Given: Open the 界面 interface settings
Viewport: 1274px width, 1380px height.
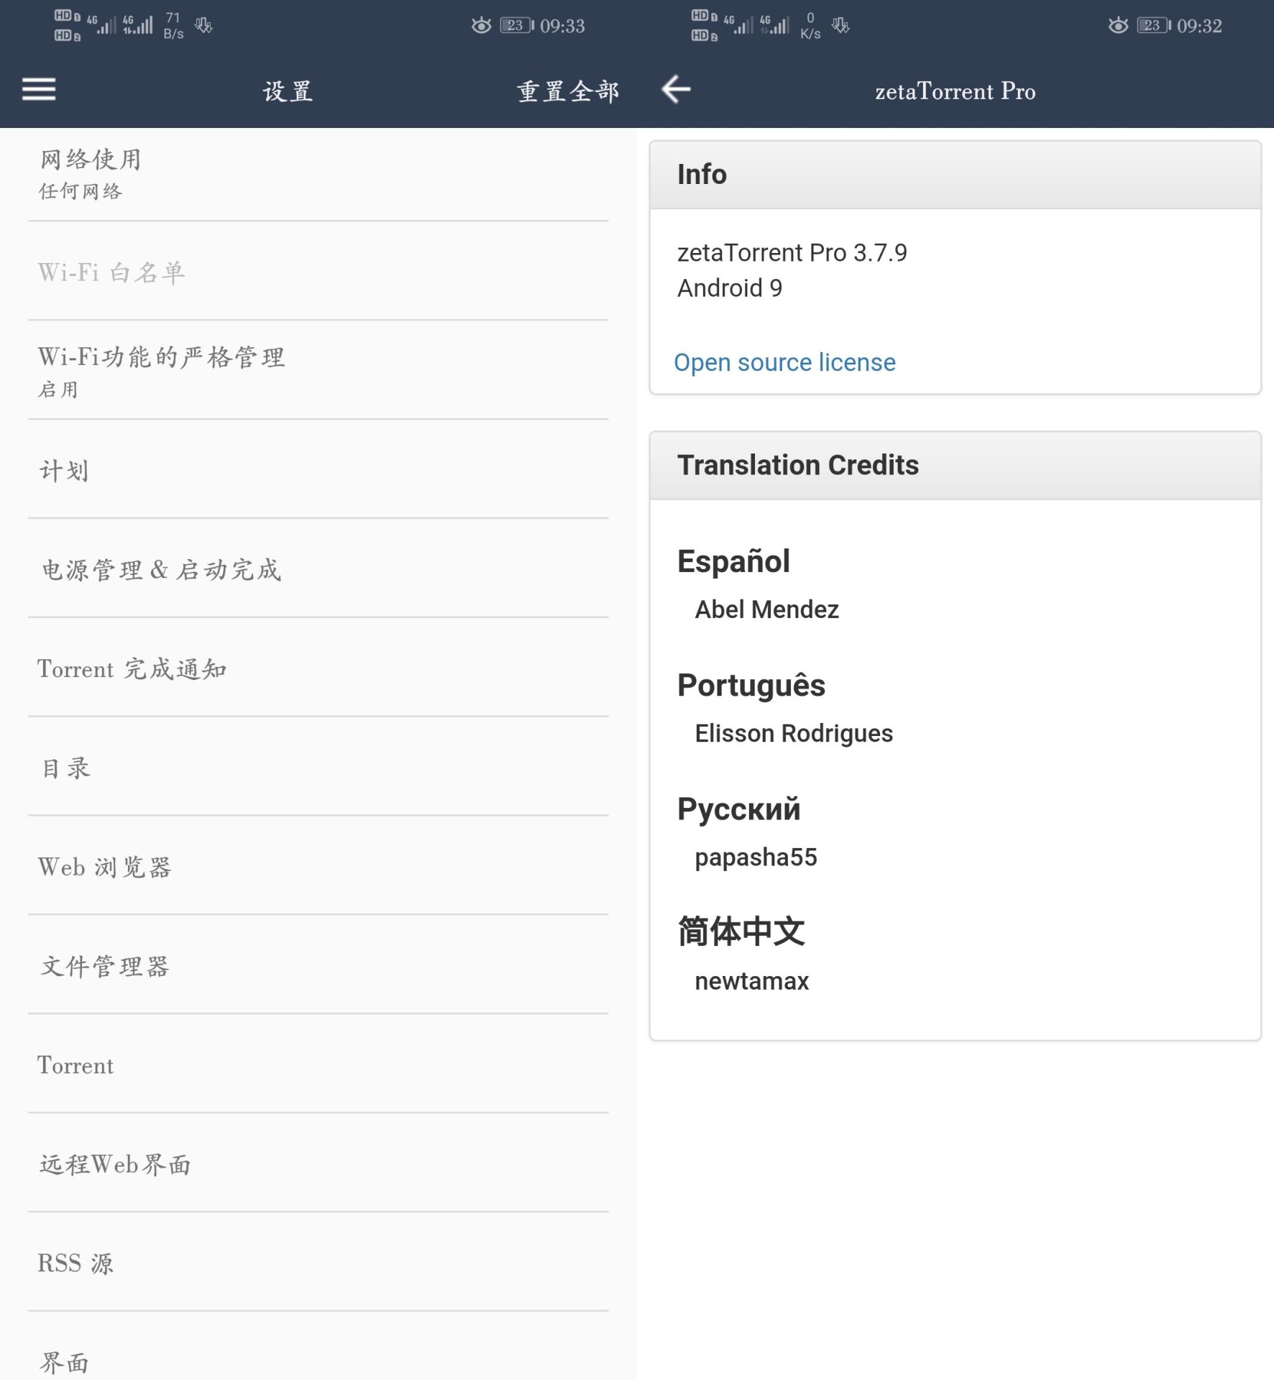Looking at the screenshot, I should pyautogui.click(x=318, y=1361).
